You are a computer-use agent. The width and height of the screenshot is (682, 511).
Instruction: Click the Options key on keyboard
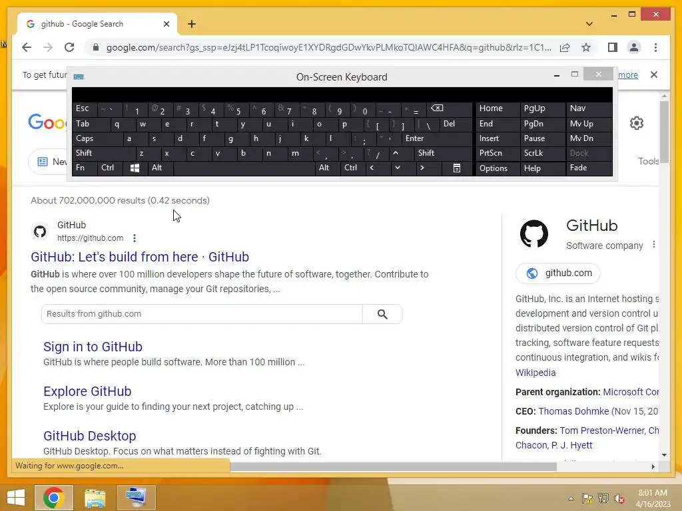coord(498,168)
